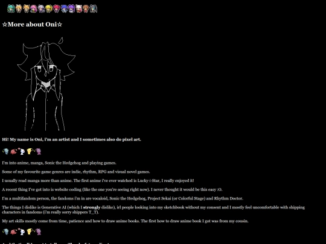Click the red Pikmin under the 'My art skills' paragraph
The width and height of the screenshot is (326, 244).
(x=13, y=232)
